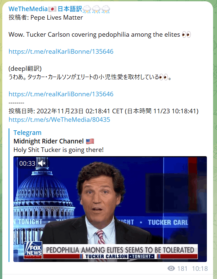
Task: Open the WeTheMedia channel name
Action: [x=28, y=9]
